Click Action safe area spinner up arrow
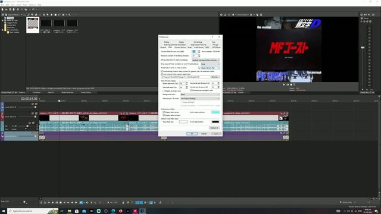Viewport: 381px width, 214px height. pyautogui.click(x=186, y=83)
